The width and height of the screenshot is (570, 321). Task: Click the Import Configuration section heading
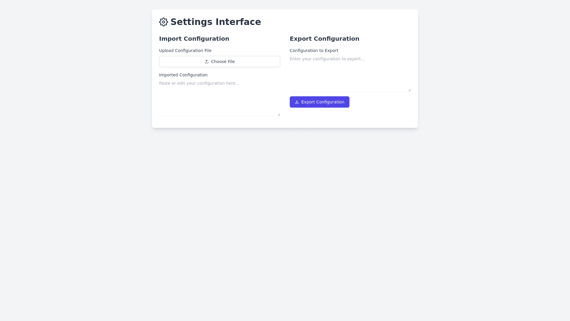(x=194, y=39)
